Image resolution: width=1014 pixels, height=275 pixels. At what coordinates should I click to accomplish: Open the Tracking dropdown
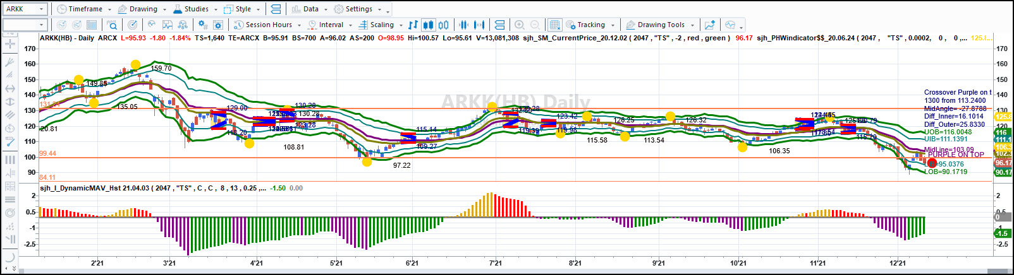click(x=590, y=25)
